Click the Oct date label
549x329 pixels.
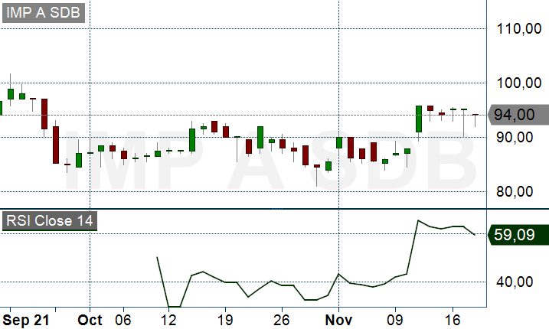pyautogui.click(x=90, y=320)
